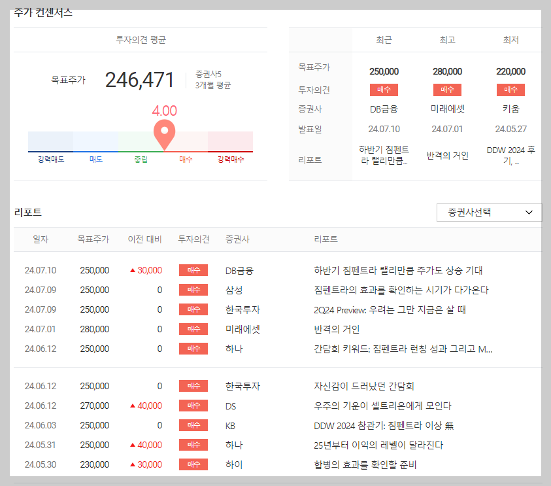This screenshot has width=551, height=486.
Task: Click the 매수 badge in the KB row
Action: coord(193,425)
